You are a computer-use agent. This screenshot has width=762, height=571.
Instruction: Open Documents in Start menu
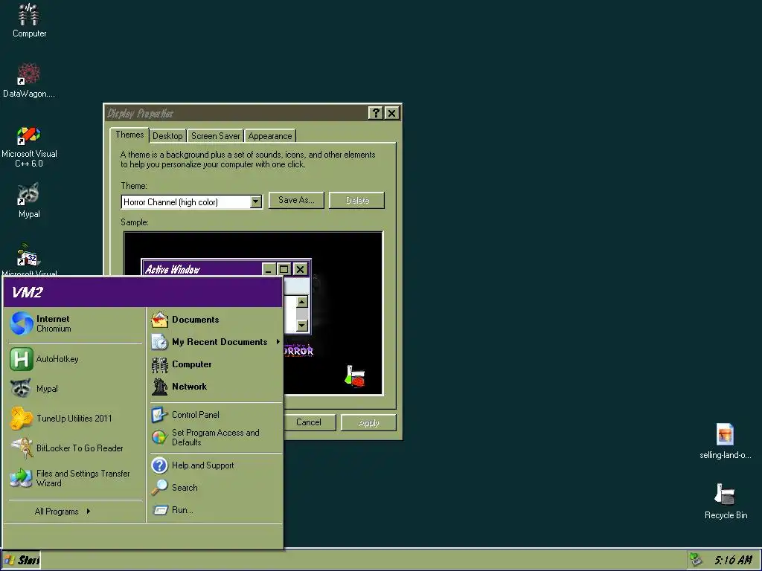pos(216,320)
